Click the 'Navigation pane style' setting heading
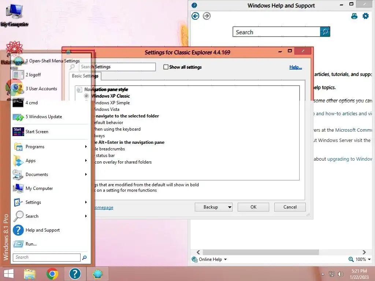Screen dimensions: 375x281 (106, 89)
